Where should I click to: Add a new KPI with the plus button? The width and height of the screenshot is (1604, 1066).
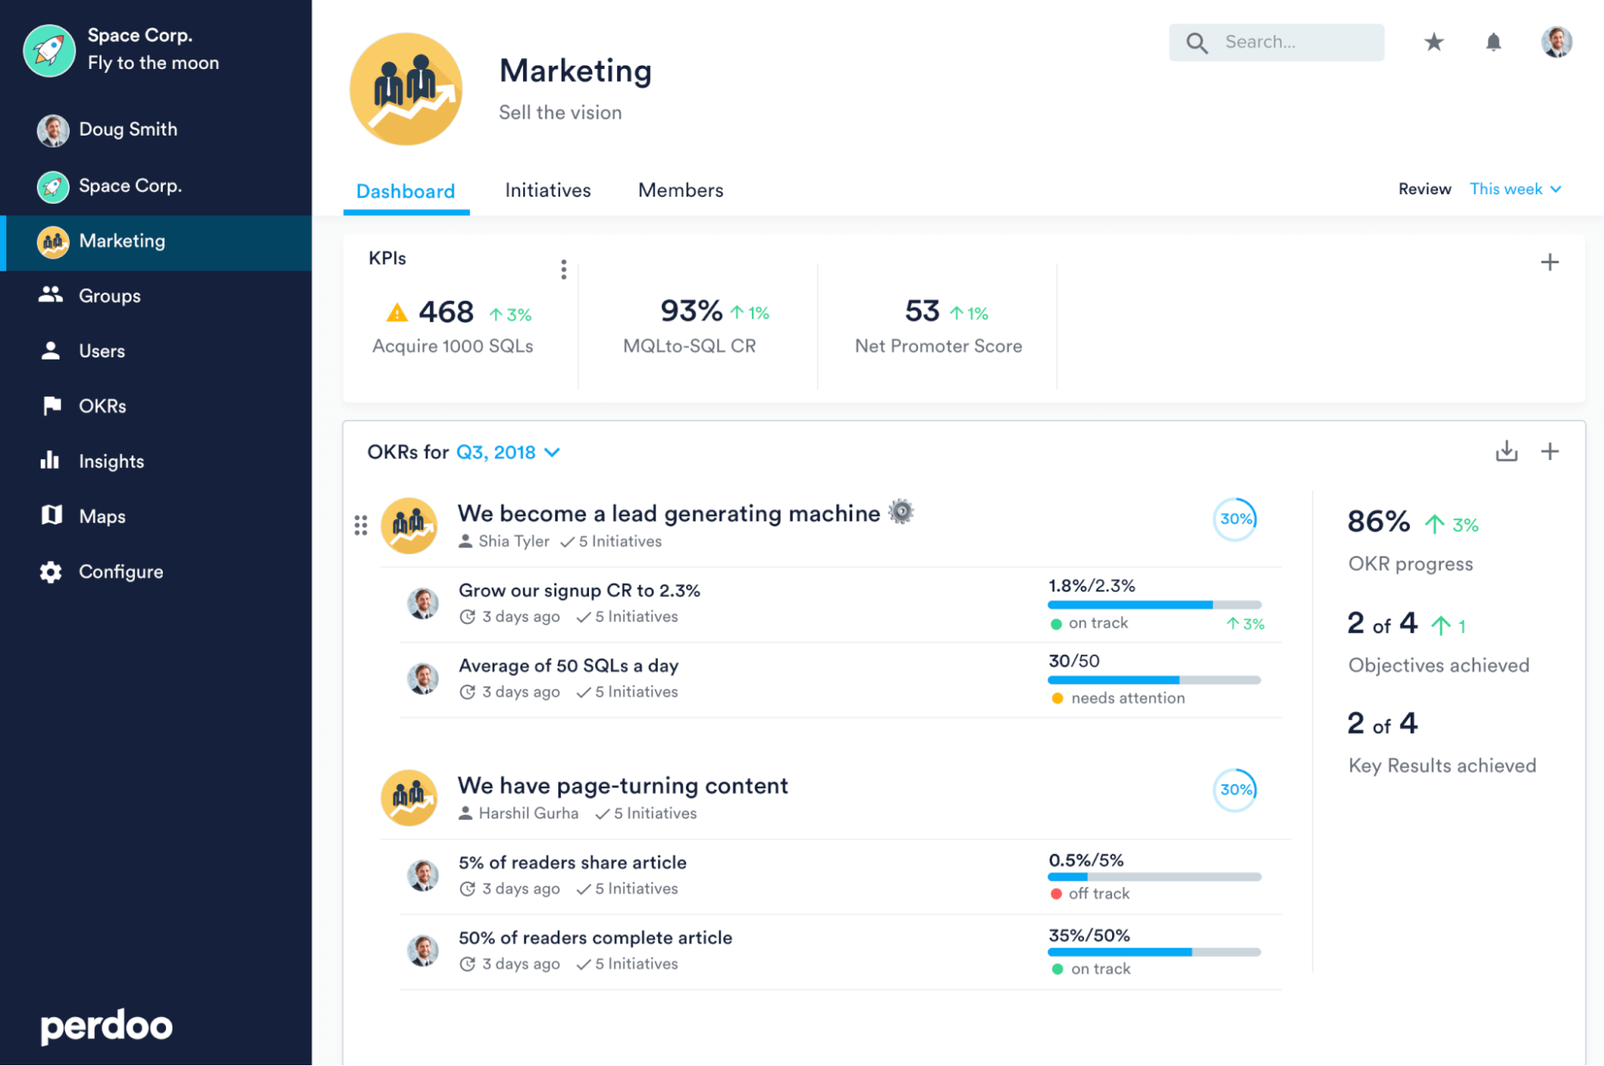click(x=1550, y=261)
